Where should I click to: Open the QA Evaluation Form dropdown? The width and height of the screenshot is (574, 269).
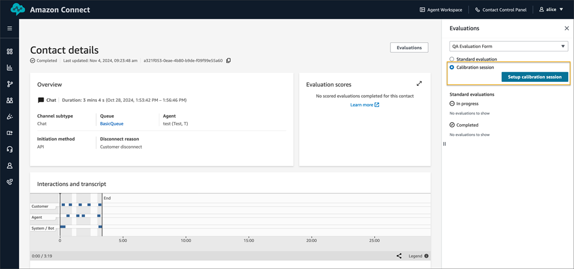point(508,46)
